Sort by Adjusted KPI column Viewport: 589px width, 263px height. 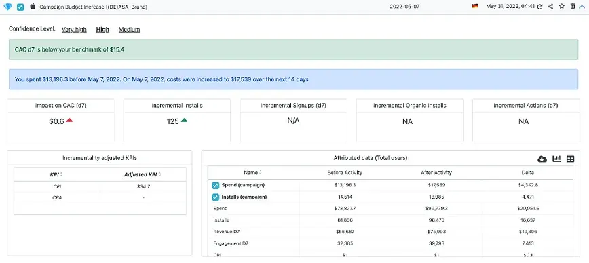(x=143, y=174)
